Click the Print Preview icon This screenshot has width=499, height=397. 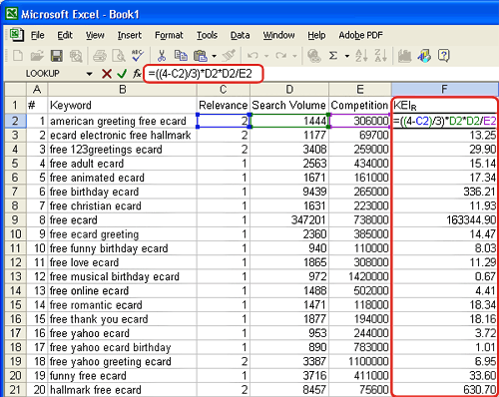[x=119, y=56]
